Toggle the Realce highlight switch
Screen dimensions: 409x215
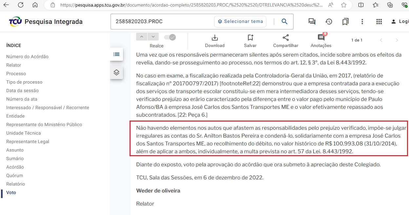(170, 37)
